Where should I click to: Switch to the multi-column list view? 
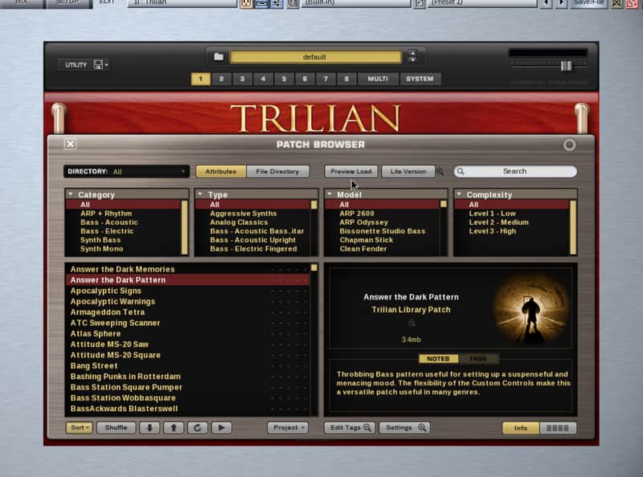click(x=558, y=428)
